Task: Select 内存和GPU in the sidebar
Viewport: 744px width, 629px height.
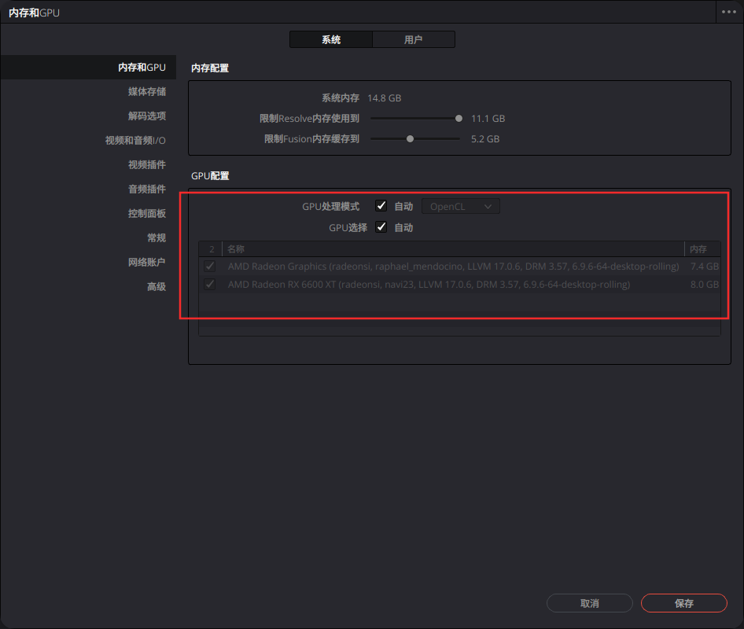Action: tap(88, 68)
